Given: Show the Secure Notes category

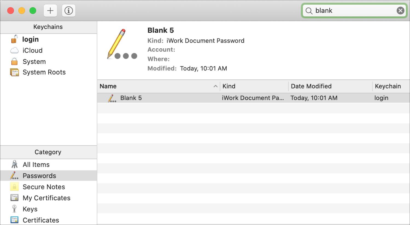Looking at the screenshot, I should [44, 187].
